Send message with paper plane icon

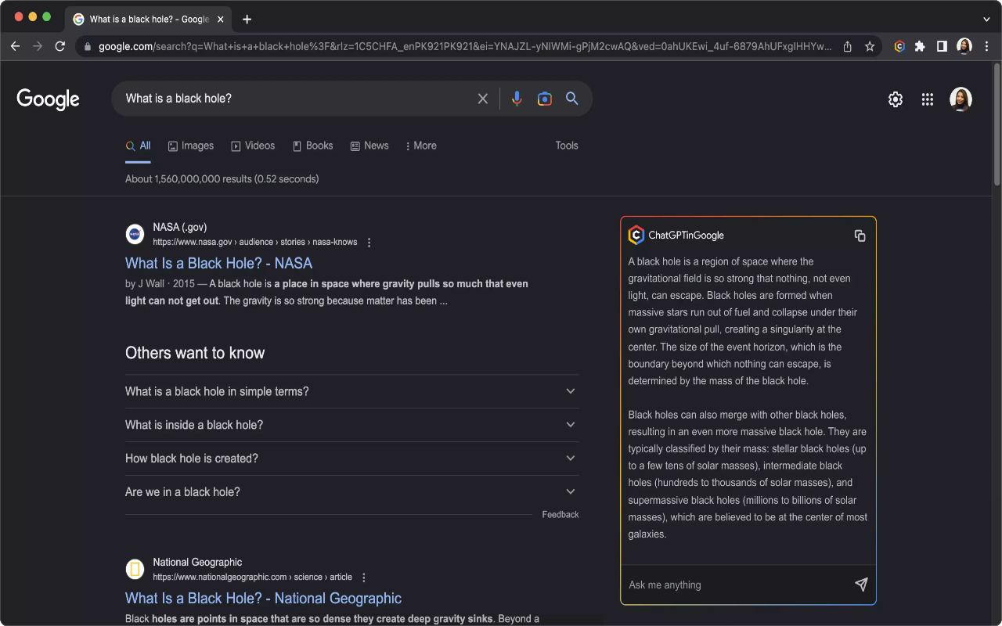861,585
